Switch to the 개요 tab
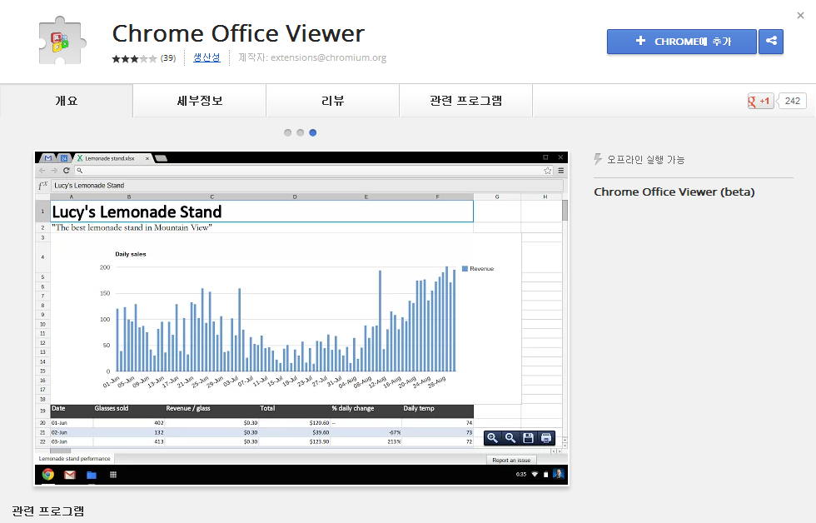The width and height of the screenshot is (816, 523). click(x=67, y=101)
